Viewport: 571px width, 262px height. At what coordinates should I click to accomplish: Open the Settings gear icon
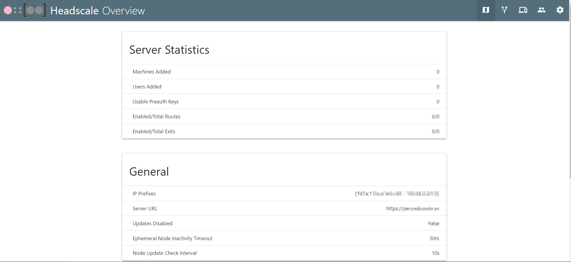click(x=560, y=10)
